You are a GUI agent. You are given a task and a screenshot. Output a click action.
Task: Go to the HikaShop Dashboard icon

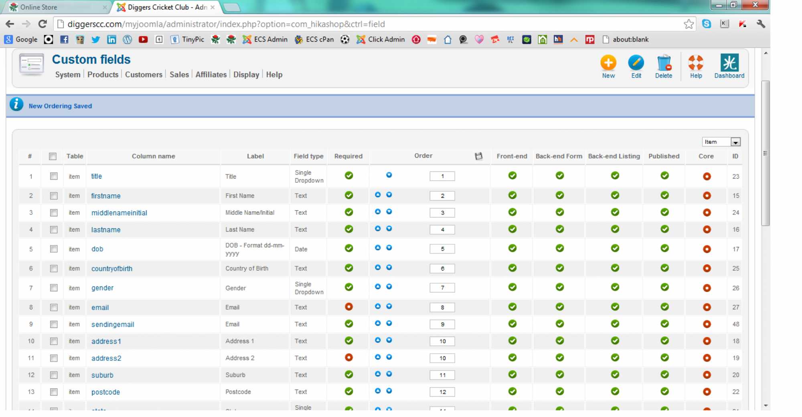(x=729, y=63)
